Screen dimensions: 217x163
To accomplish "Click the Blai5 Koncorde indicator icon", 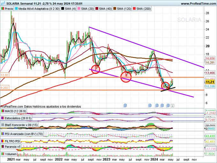I will (3, 125).
